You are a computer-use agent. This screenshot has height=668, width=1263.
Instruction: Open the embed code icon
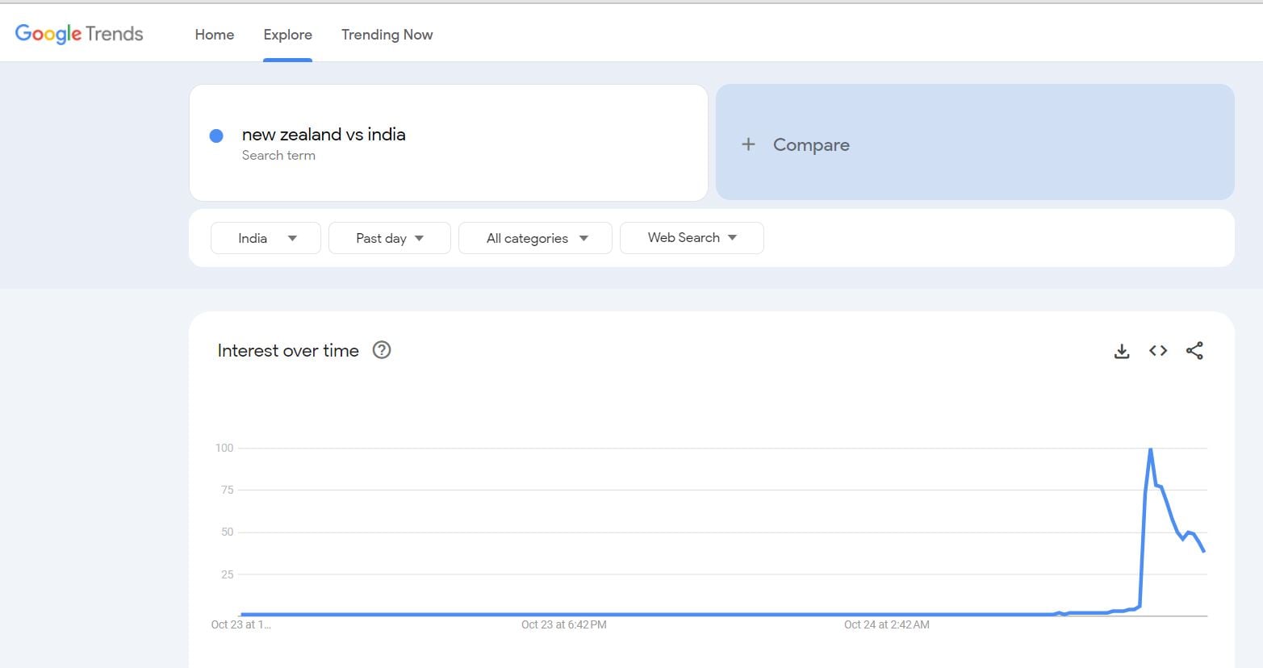click(x=1158, y=351)
